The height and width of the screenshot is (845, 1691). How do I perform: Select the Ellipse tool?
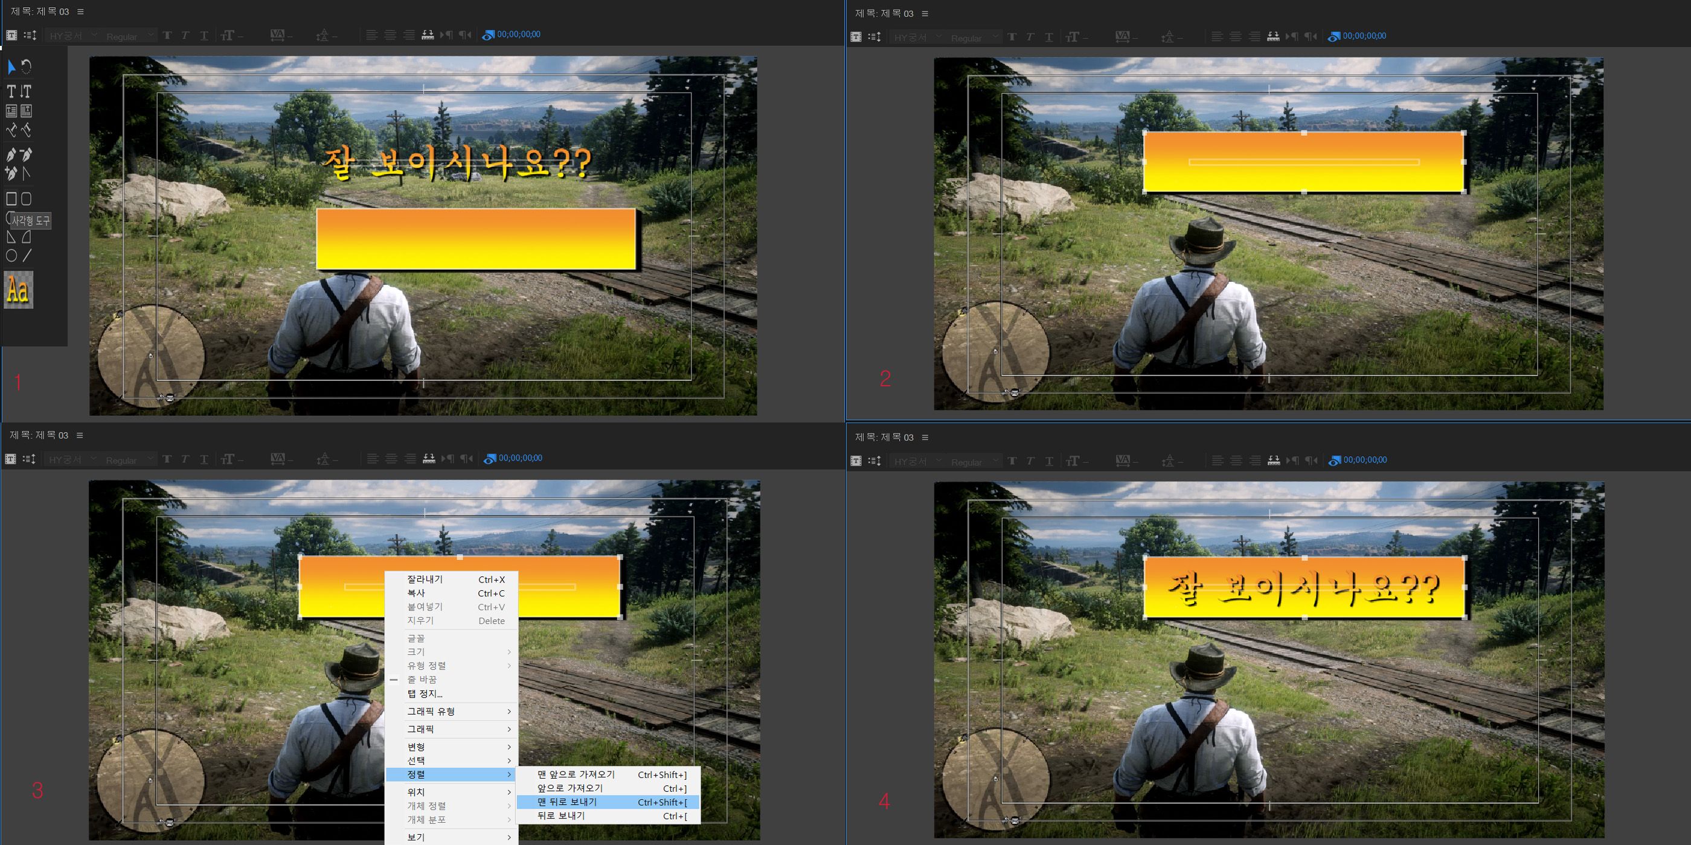click(11, 256)
